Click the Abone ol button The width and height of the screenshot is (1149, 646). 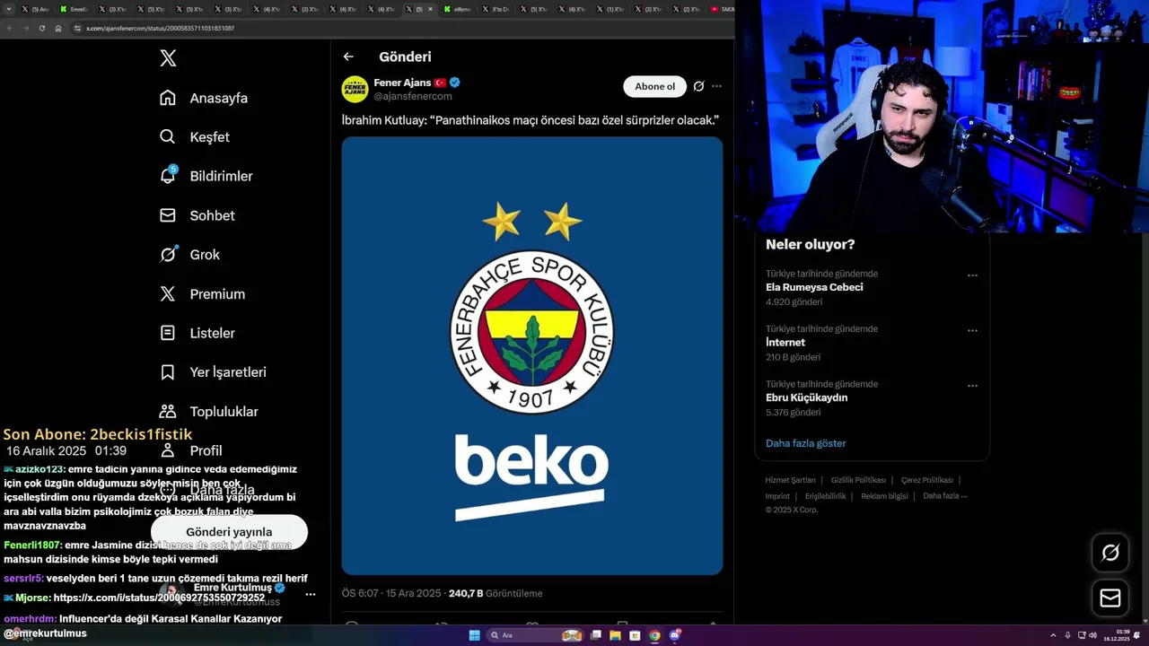click(x=654, y=86)
